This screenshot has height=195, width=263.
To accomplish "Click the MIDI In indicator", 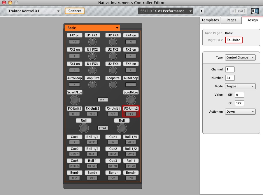I will pyautogui.click(x=234, y=11).
